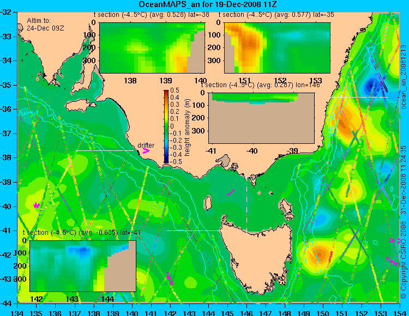Image resolution: width=409 pixels, height=316 pixels.
Task: Click the -38 latitude axis label
Action: (x=6, y=157)
